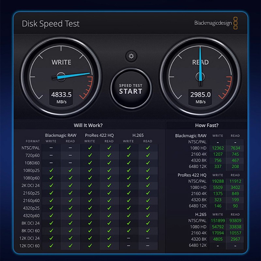
Task: Click the ProRes 422 HQ column heading
Action: (100, 135)
